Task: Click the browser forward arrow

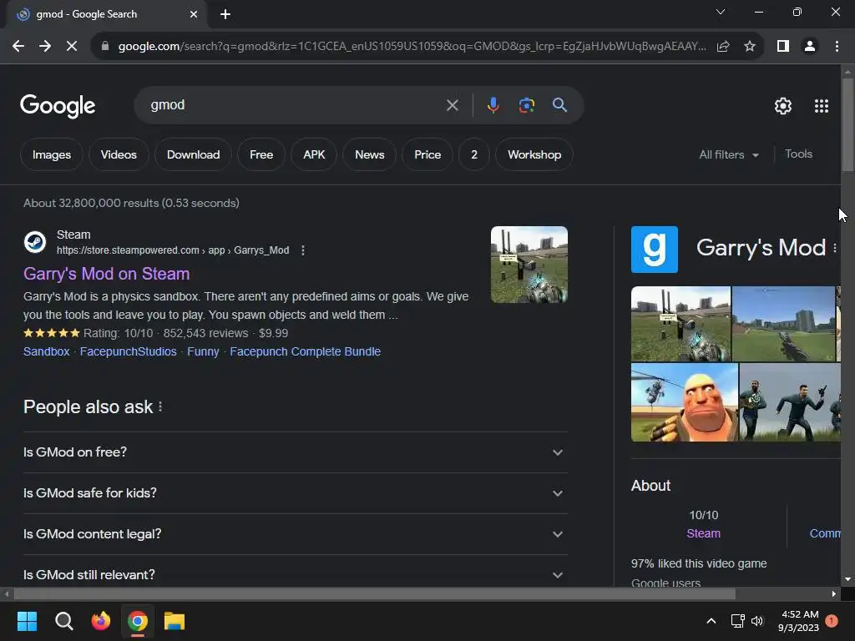Action: pyautogui.click(x=45, y=47)
